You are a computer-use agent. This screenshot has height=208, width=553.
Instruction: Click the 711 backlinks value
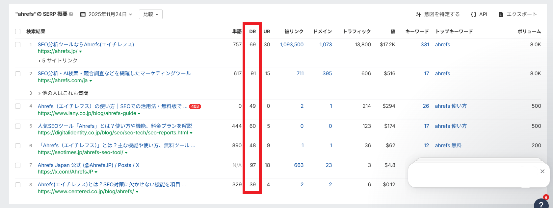300,73
